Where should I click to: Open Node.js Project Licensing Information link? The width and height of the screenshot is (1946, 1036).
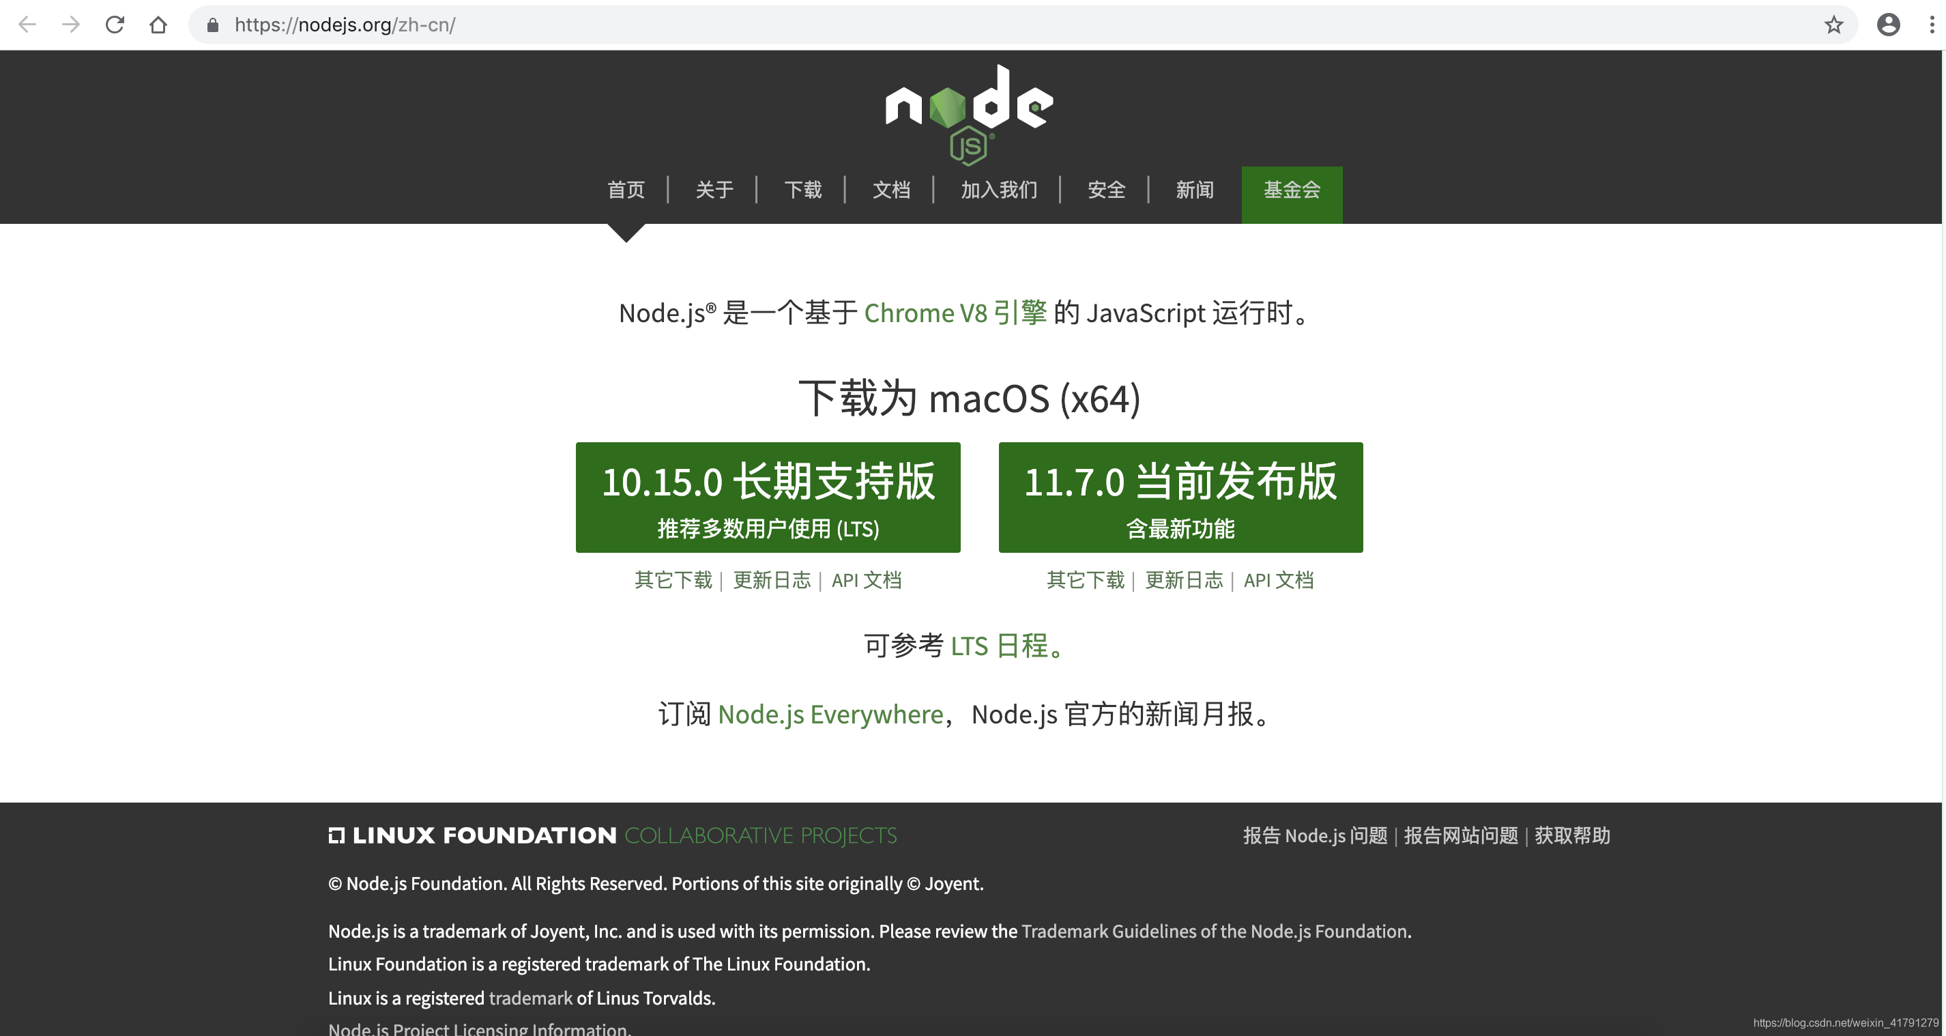tap(478, 1028)
